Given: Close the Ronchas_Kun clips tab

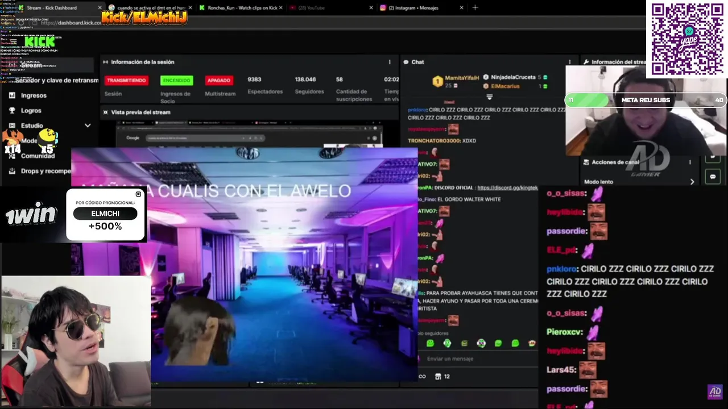Looking at the screenshot, I should click(280, 7).
